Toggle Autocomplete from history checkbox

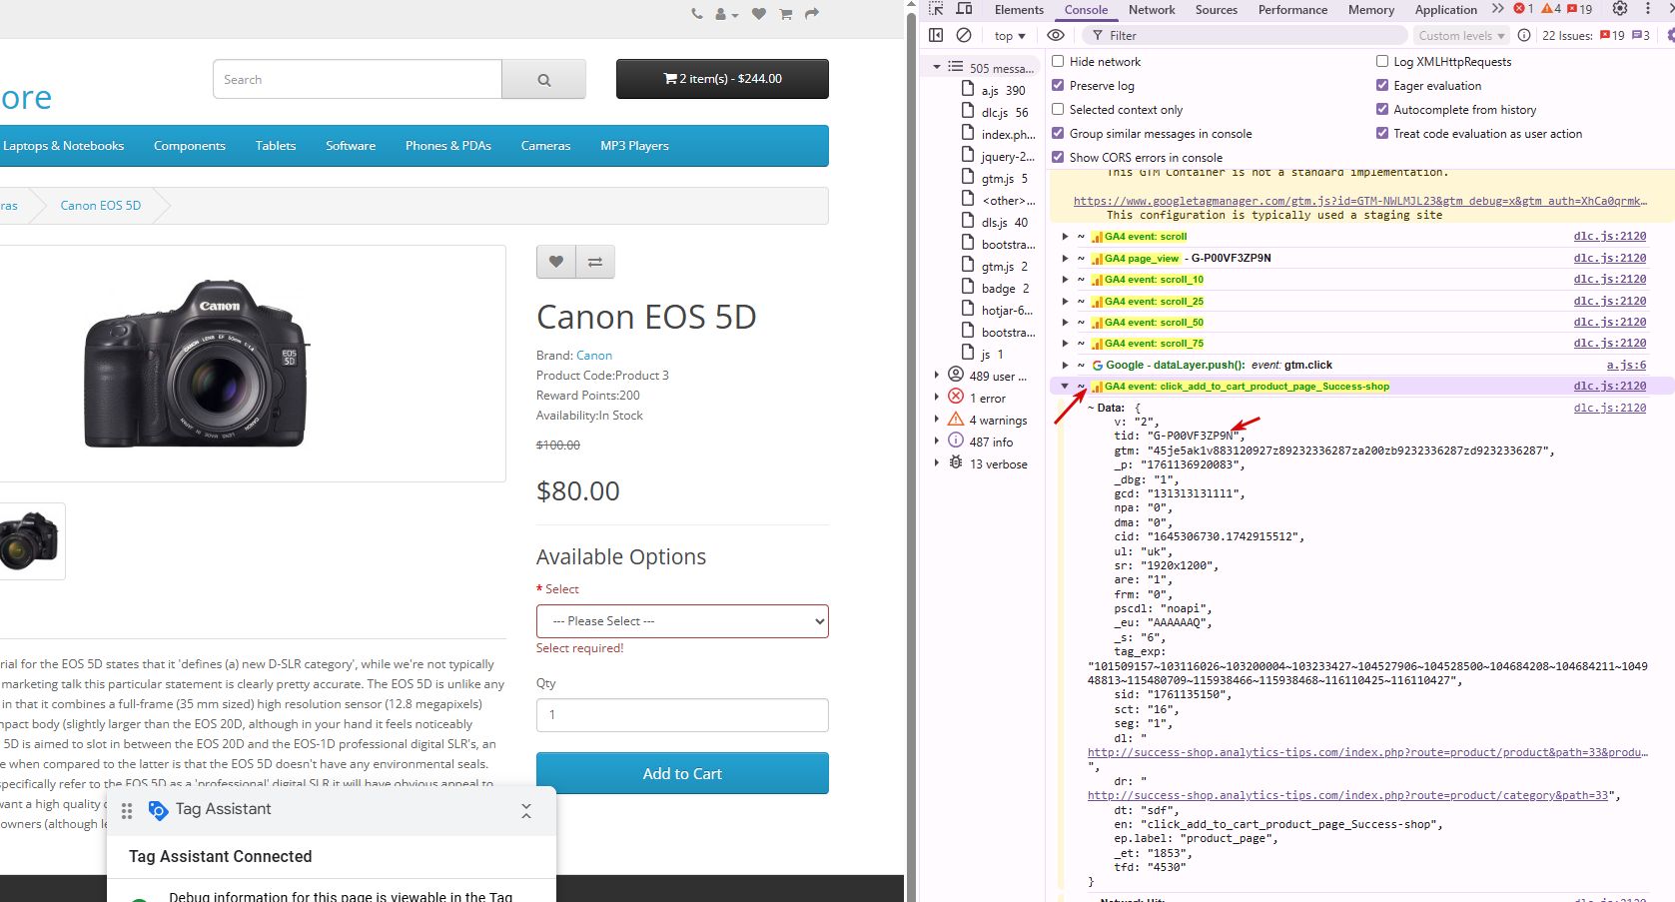[1382, 110]
